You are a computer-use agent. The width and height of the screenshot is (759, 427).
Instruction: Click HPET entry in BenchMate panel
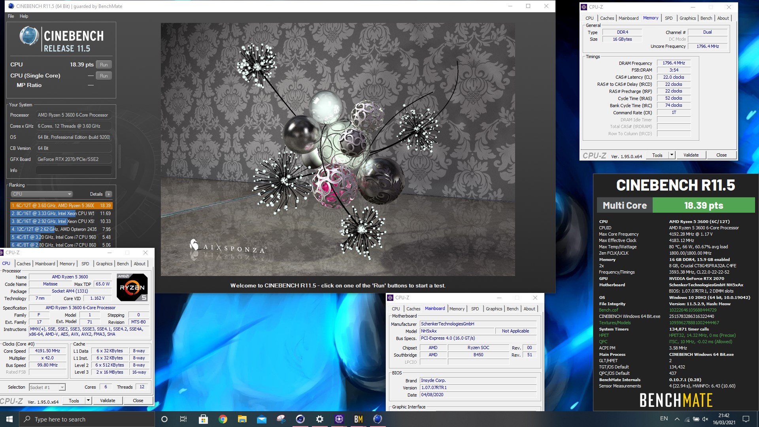[x=604, y=335]
